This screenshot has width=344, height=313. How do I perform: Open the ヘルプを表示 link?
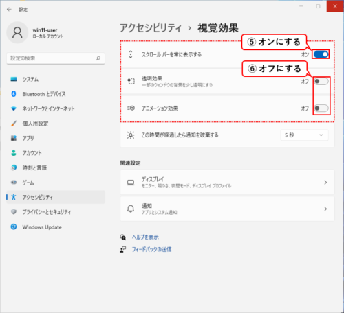point(145,237)
